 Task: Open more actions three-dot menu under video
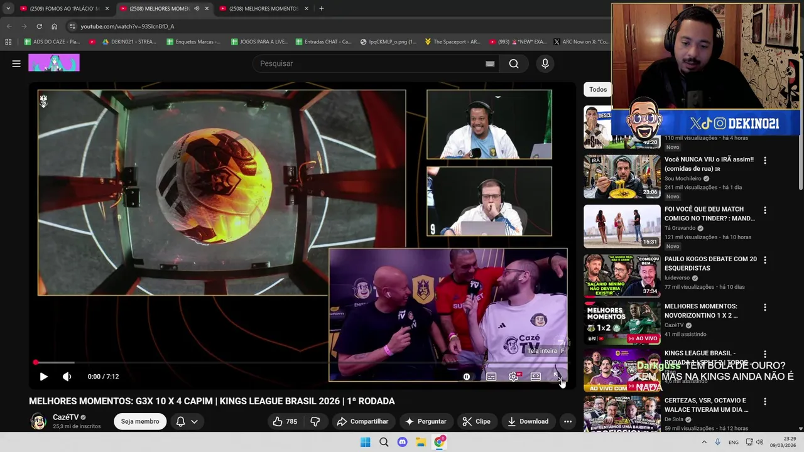pyautogui.click(x=568, y=421)
